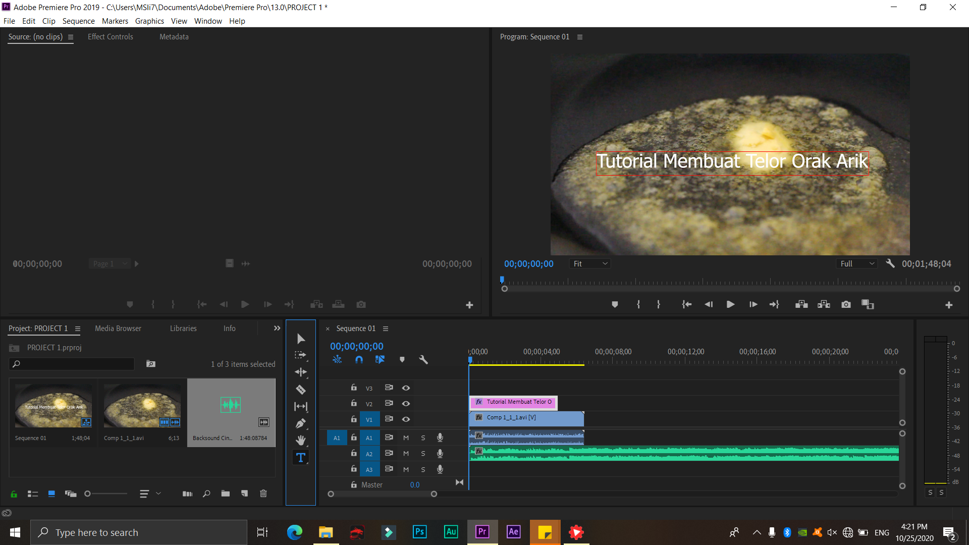Open the Graphics menu
Image resolution: width=969 pixels, height=545 pixels.
[x=149, y=21]
